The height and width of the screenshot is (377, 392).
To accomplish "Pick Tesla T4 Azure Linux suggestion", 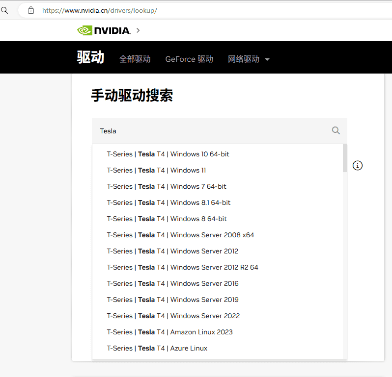I will pos(157,348).
